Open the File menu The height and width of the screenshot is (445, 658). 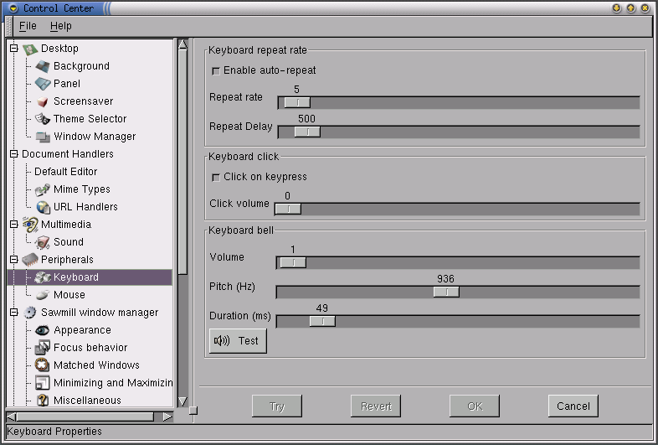click(x=28, y=26)
